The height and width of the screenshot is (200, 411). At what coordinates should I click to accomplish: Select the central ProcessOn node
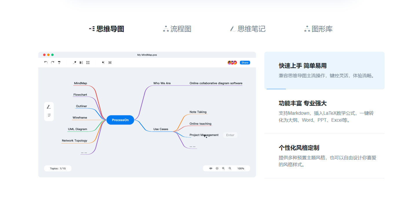pos(120,120)
